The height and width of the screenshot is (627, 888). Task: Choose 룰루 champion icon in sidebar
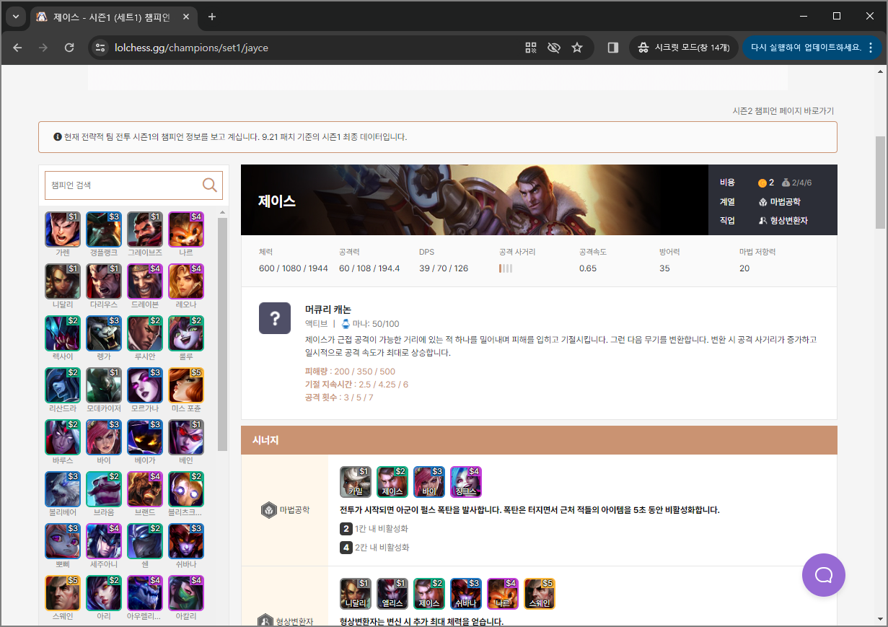186,333
